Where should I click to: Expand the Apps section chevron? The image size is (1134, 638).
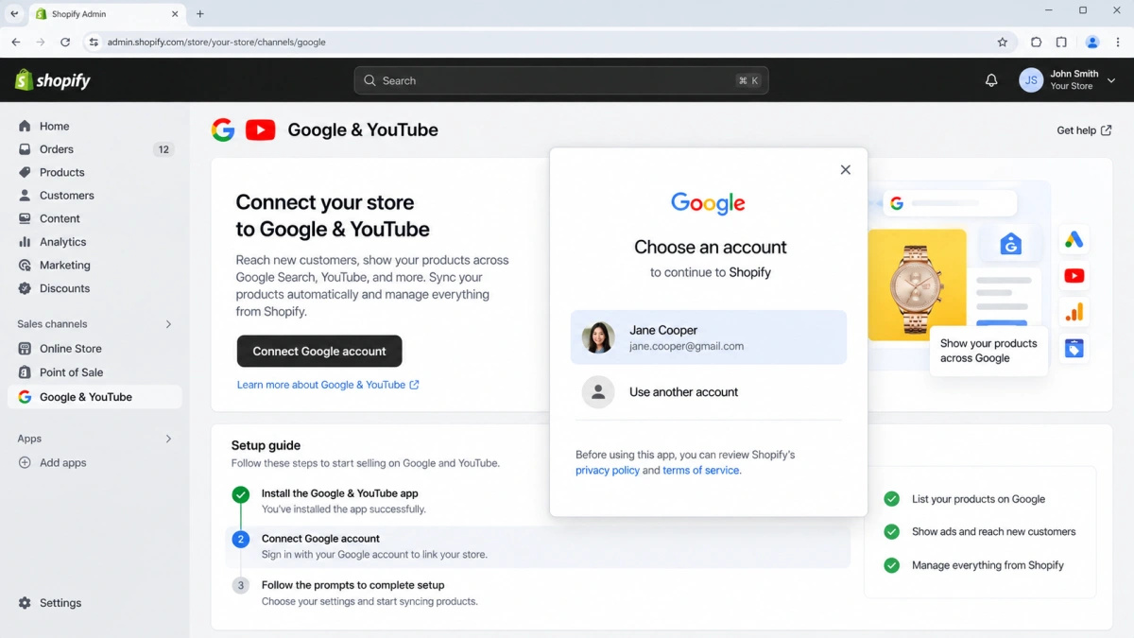pyautogui.click(x=168, y=439)
